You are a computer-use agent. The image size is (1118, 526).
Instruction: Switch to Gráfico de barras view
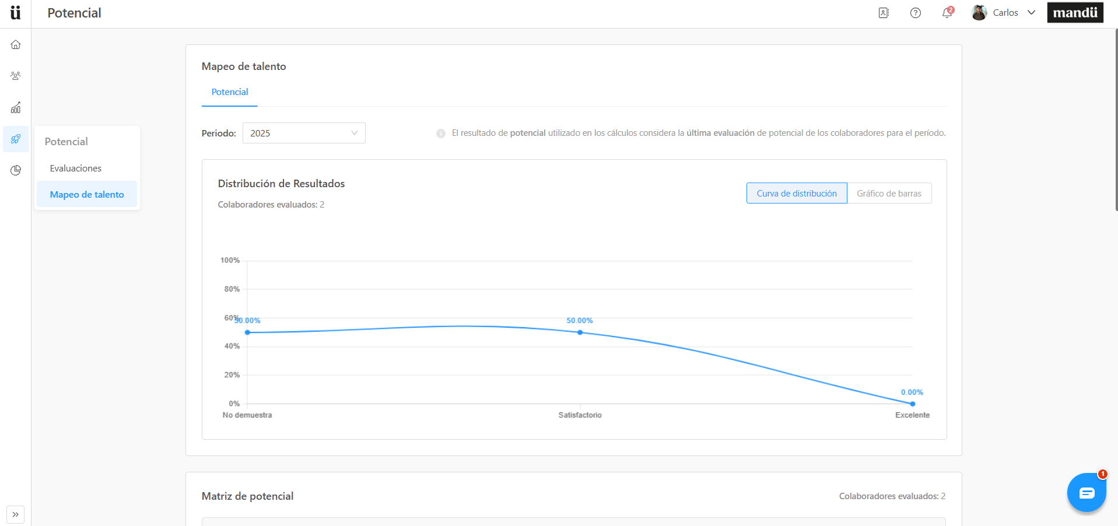(x=889, y=193)
